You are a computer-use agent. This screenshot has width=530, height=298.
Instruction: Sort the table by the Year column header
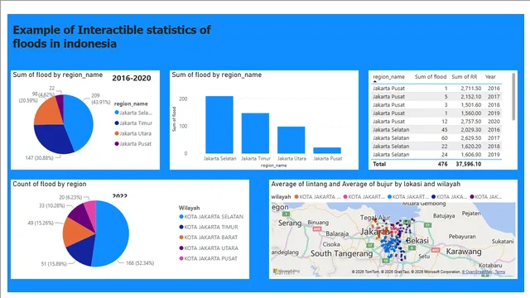pos(490,77)
